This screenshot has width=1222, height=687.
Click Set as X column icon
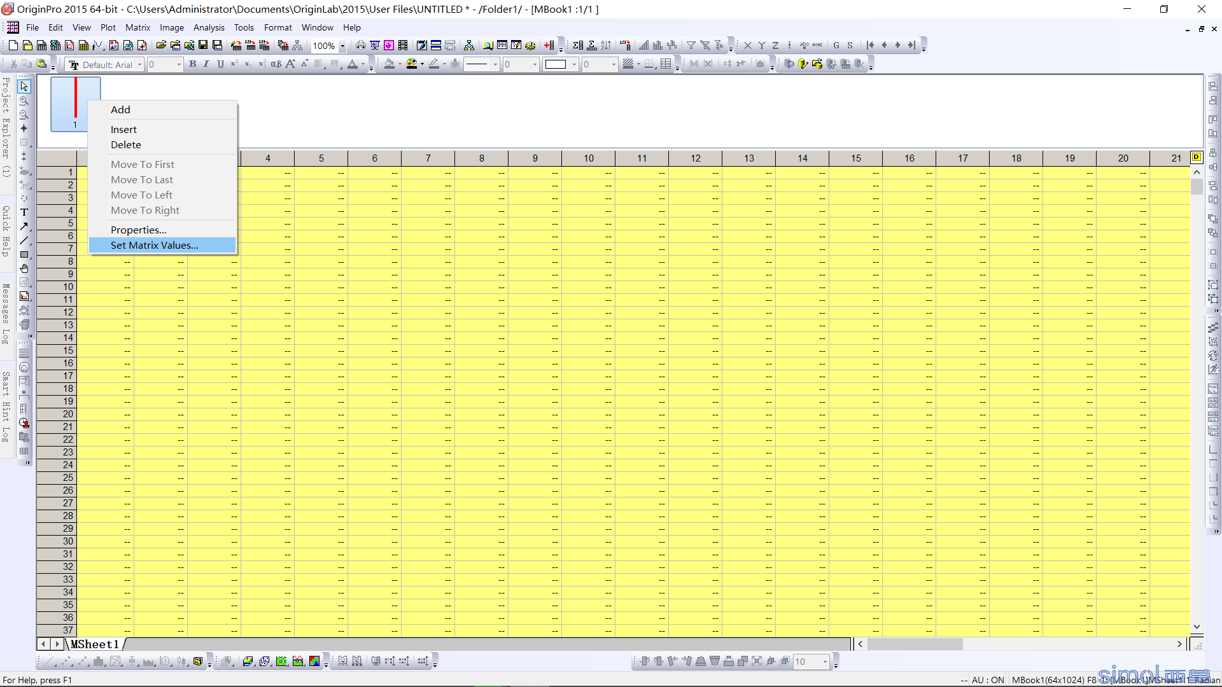(748, 45)
